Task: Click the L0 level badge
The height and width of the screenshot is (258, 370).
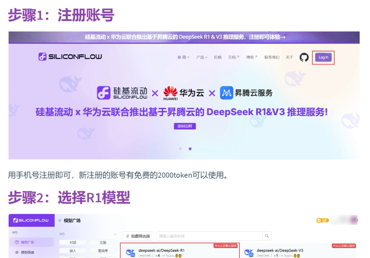Action: click(322, 220)
